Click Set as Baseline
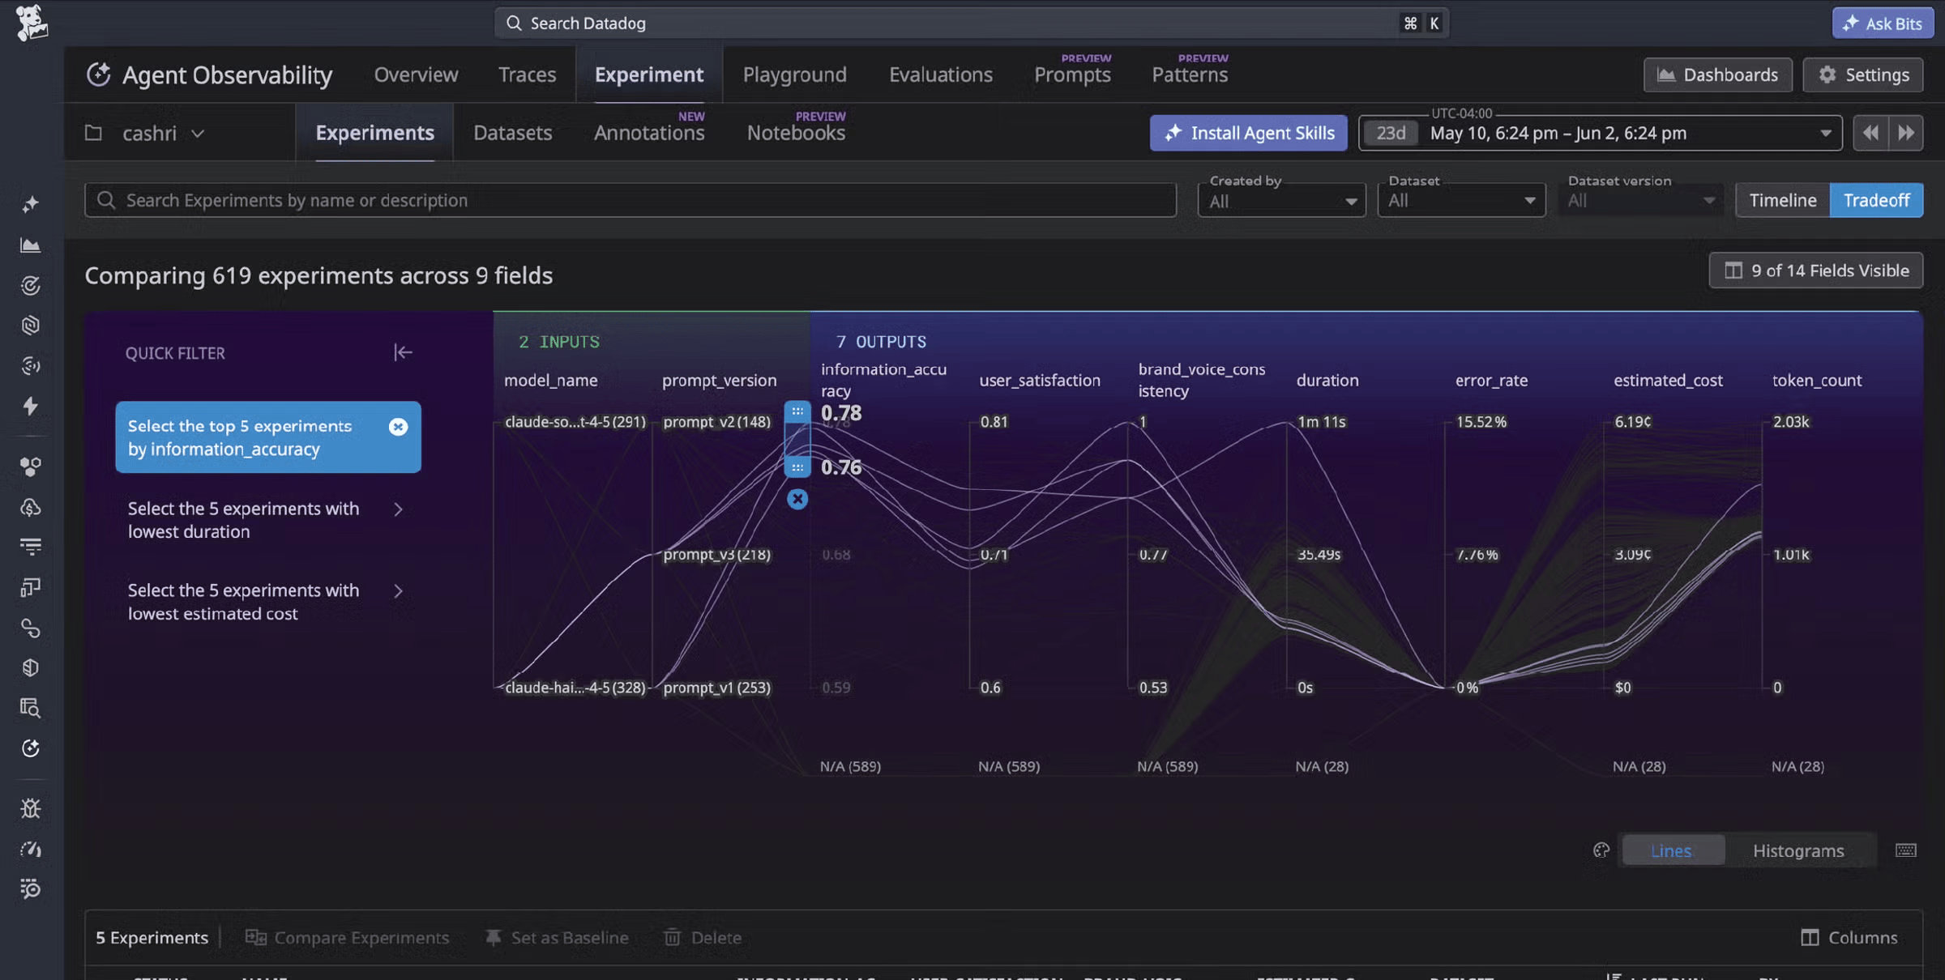This screenshot has height=980, width=1945. coord(557,938)
